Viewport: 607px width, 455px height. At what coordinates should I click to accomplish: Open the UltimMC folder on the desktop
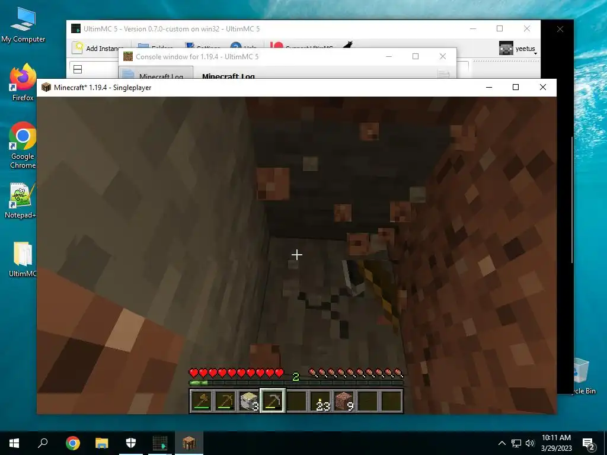(x=23, y=259)
